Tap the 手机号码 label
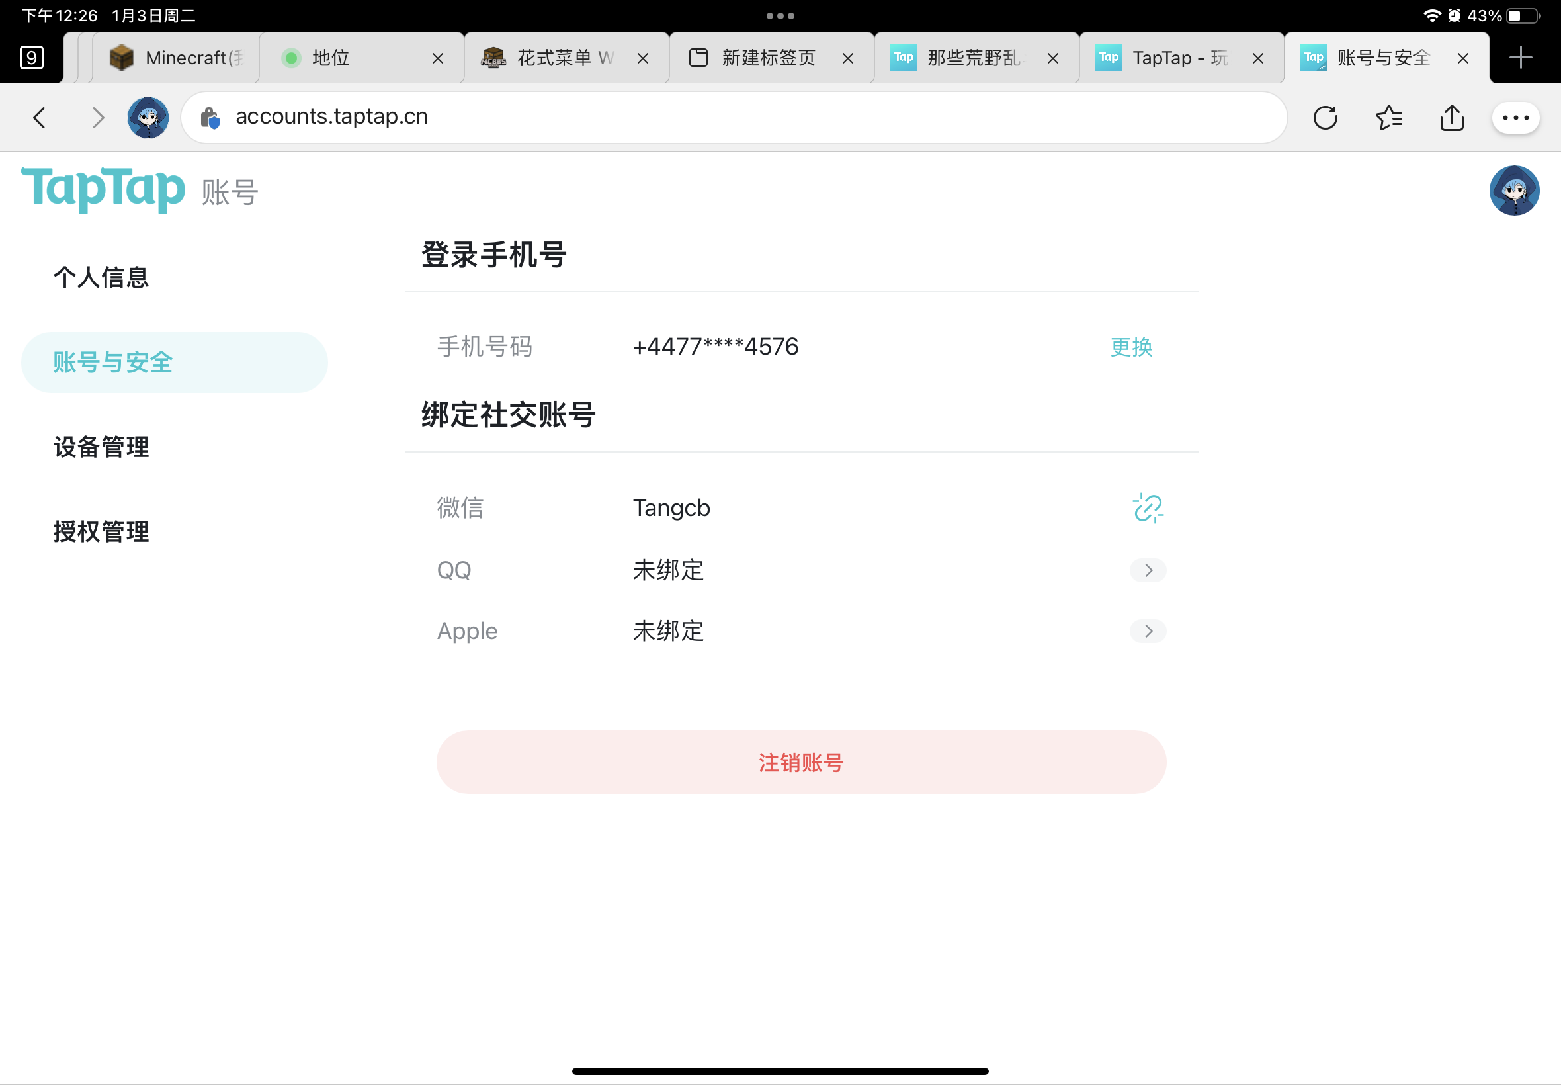Screen dimensions: 1561x1085 click(x=485, y=347)
